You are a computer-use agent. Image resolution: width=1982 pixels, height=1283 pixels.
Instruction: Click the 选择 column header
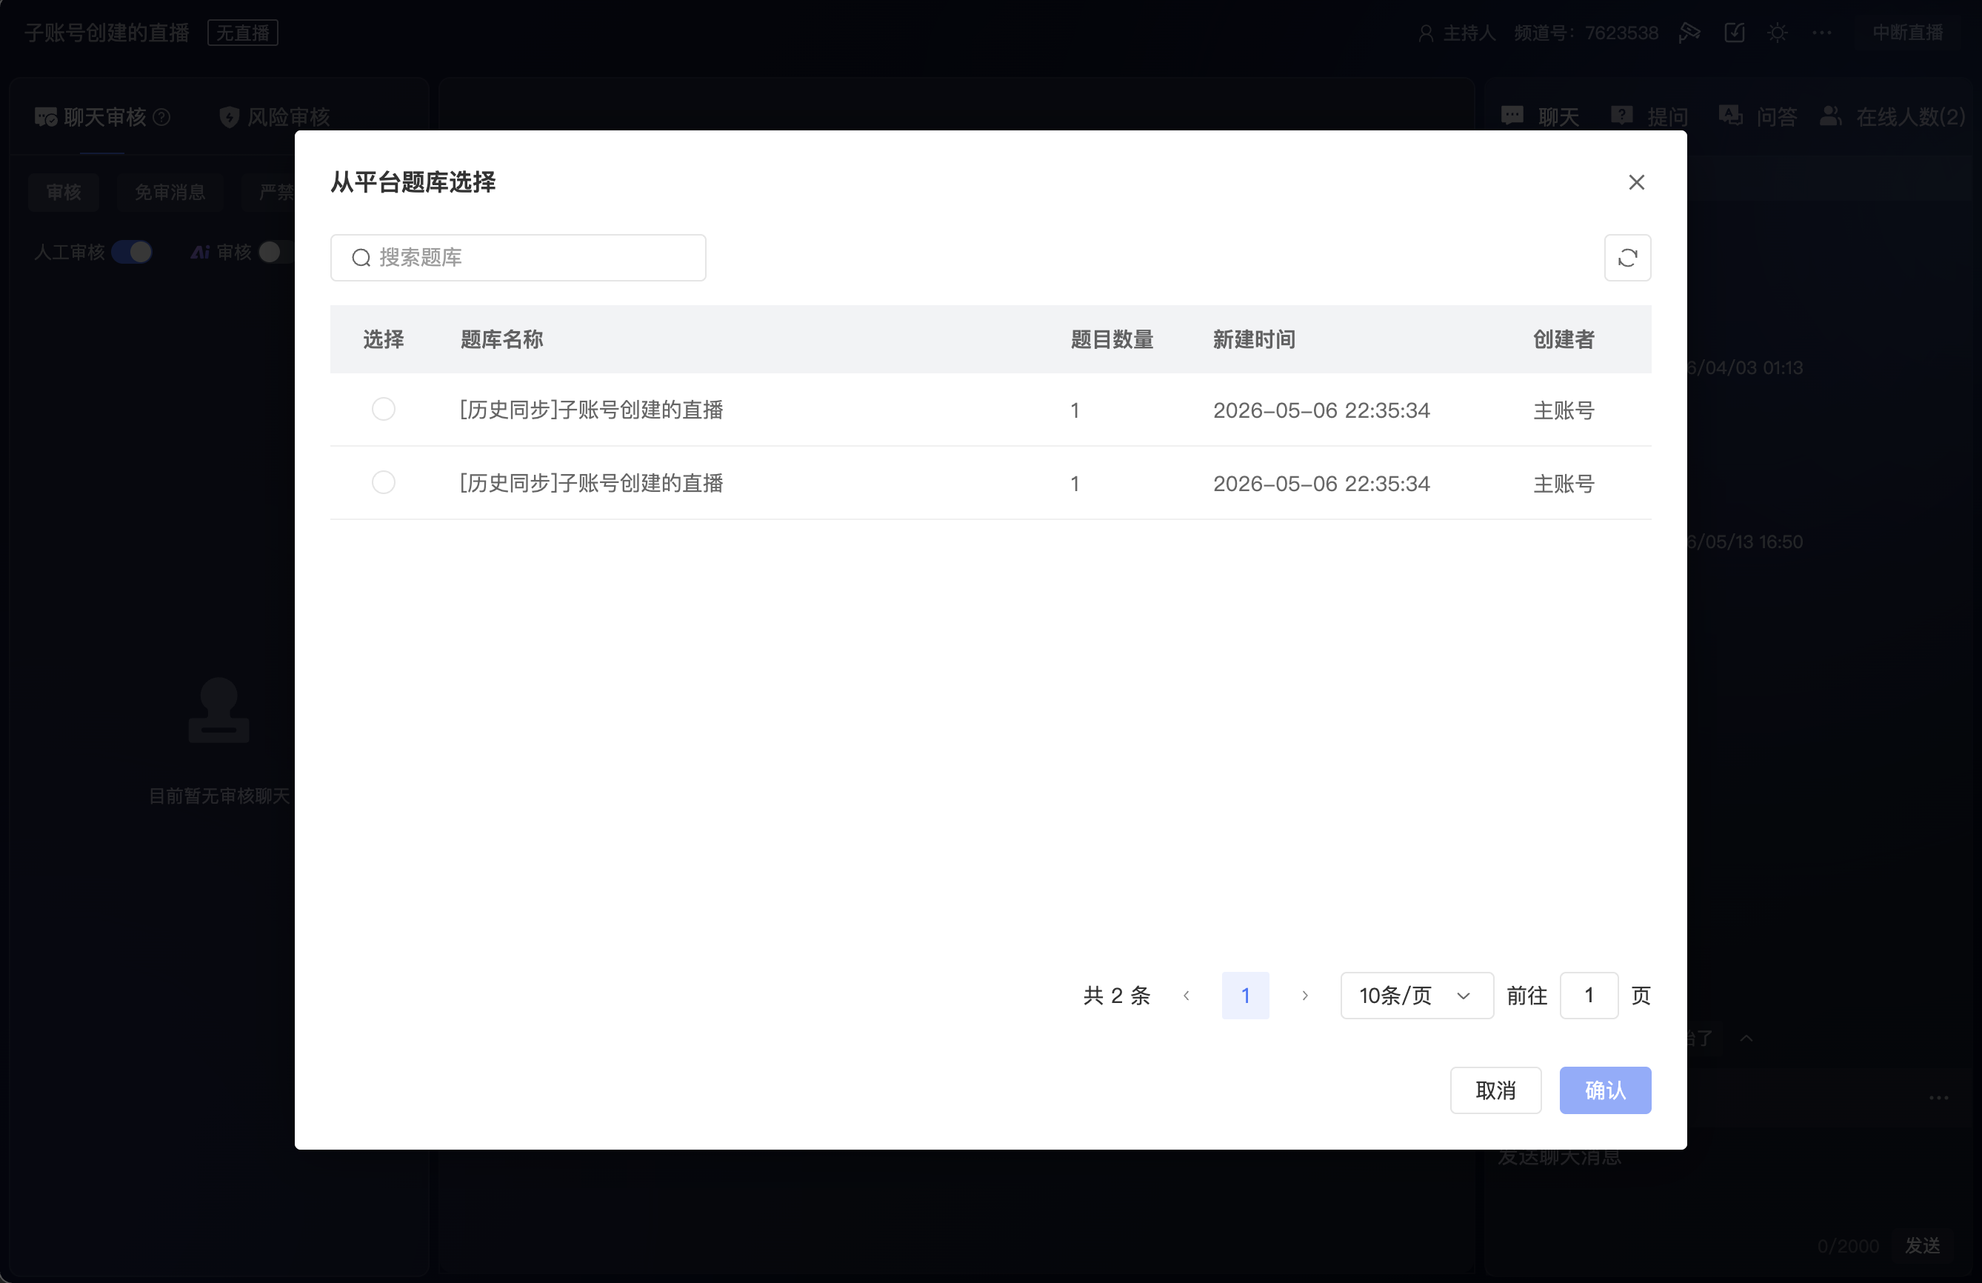tap(383, 339)
